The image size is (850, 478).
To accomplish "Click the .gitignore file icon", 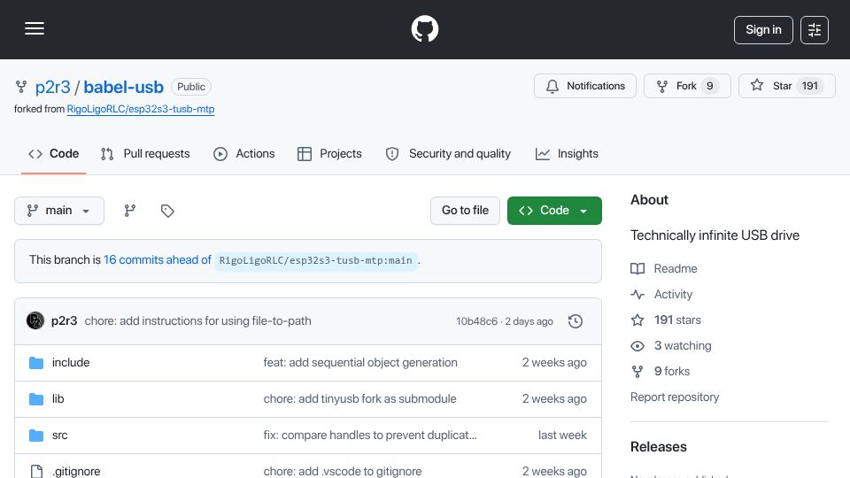I will [x=36, y=472].
